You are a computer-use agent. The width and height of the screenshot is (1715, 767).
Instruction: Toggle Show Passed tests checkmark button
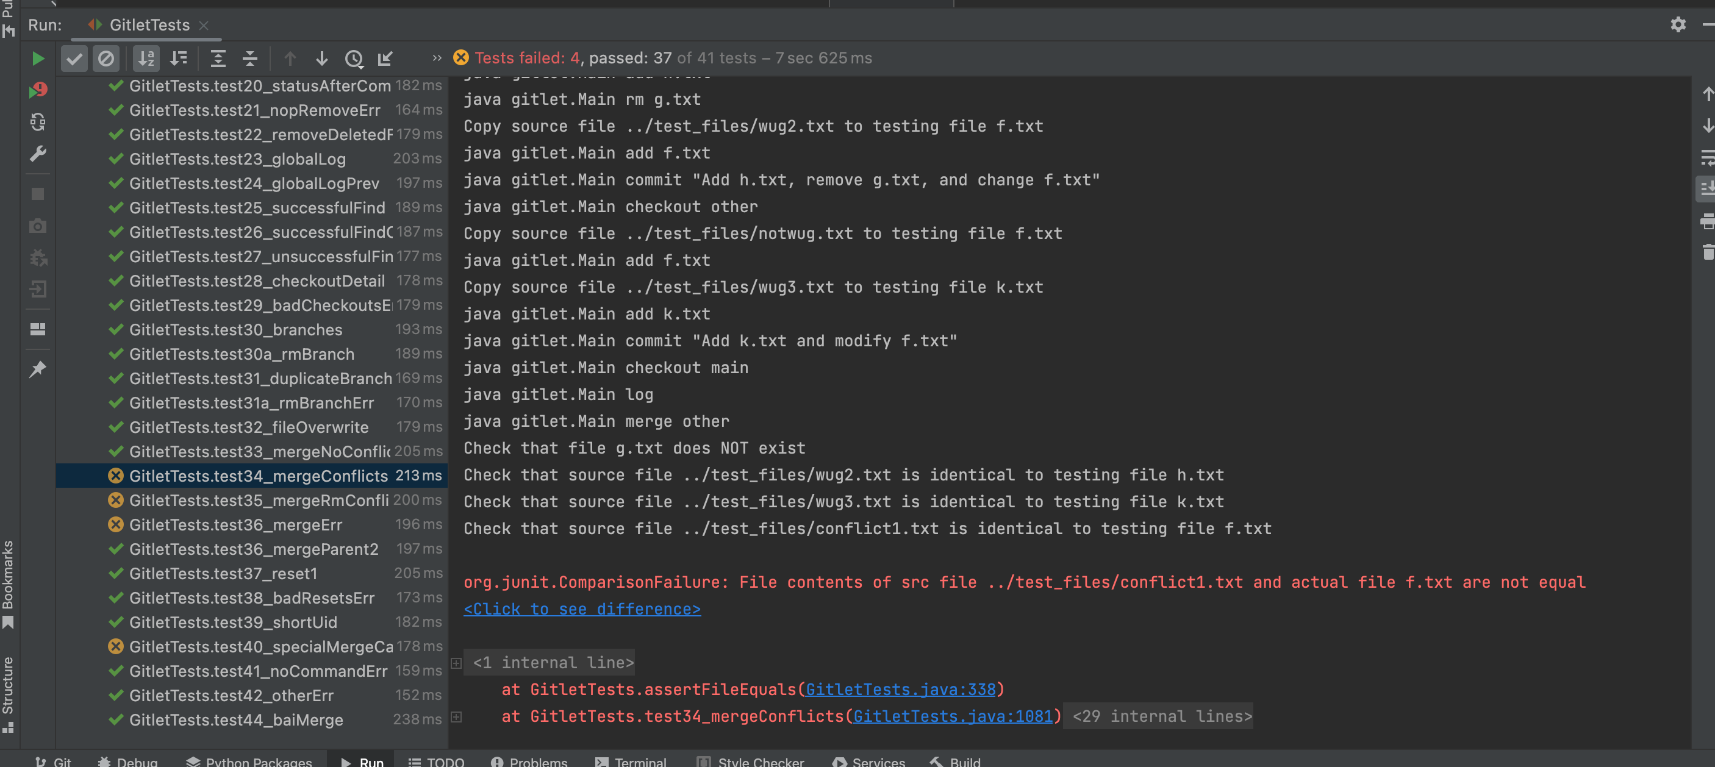[x=74, y=59]
